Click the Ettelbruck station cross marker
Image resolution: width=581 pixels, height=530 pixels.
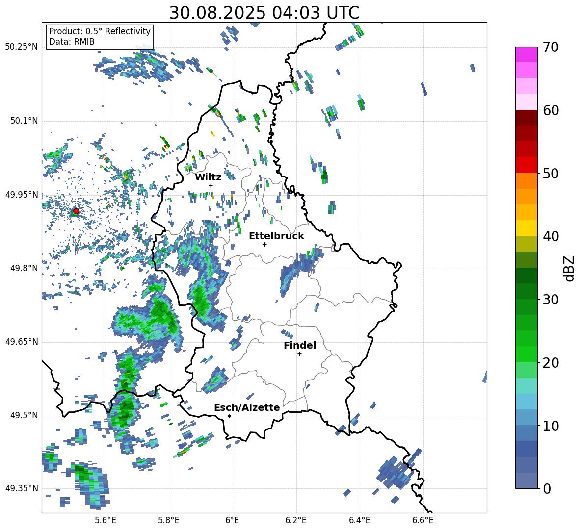264,244
